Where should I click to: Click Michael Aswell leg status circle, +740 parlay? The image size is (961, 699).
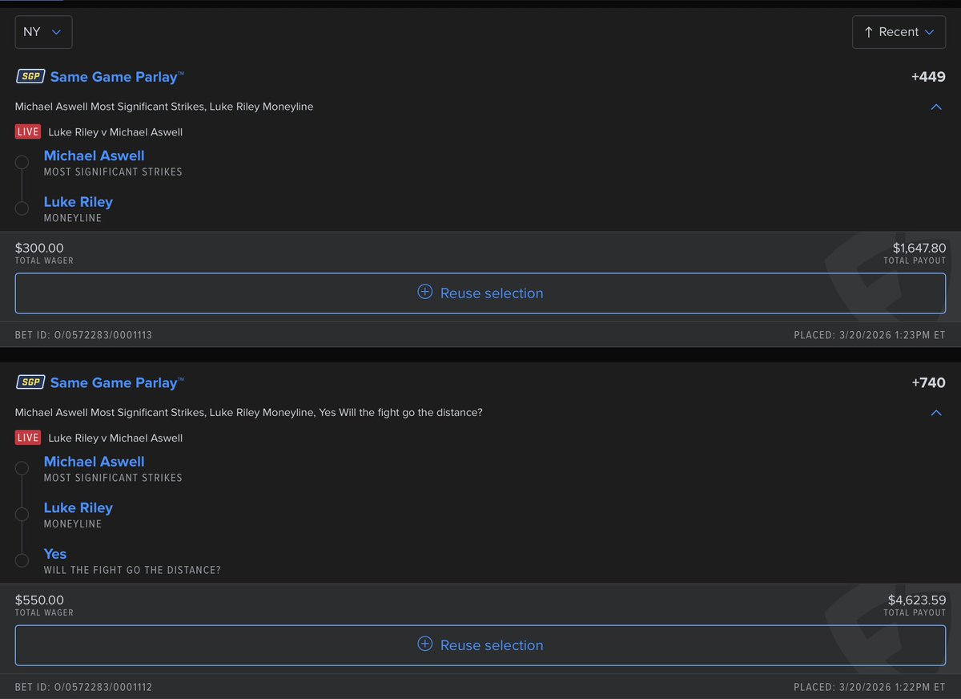click(22, 468)
